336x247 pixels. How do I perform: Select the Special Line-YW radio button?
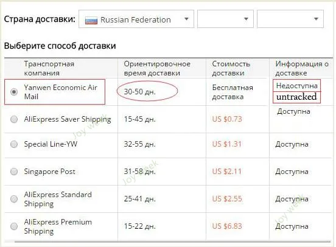coord(14,144)
